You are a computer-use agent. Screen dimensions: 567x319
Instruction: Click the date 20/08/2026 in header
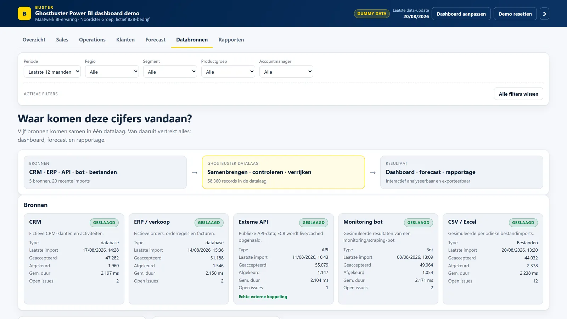[x=416, y=17]
